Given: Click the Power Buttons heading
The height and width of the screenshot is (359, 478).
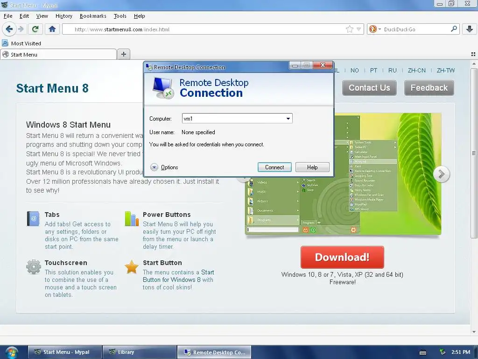Looking at the screenshot, I should click(167, 215).
